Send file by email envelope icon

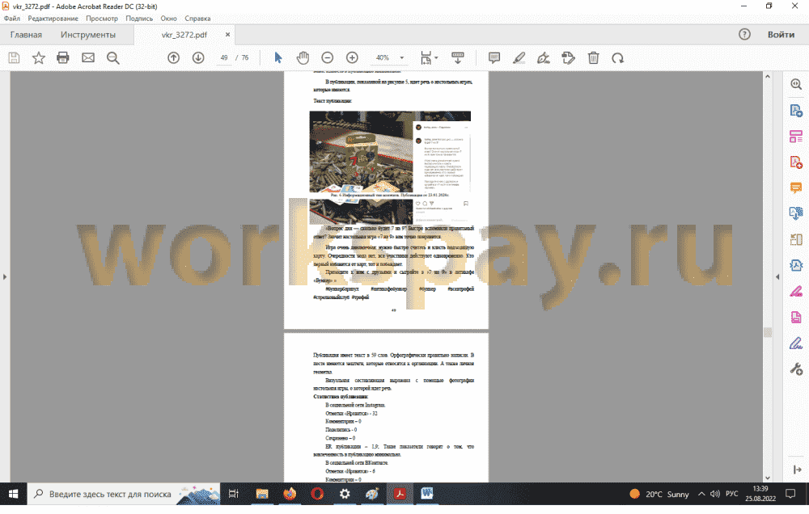[88, 57]
